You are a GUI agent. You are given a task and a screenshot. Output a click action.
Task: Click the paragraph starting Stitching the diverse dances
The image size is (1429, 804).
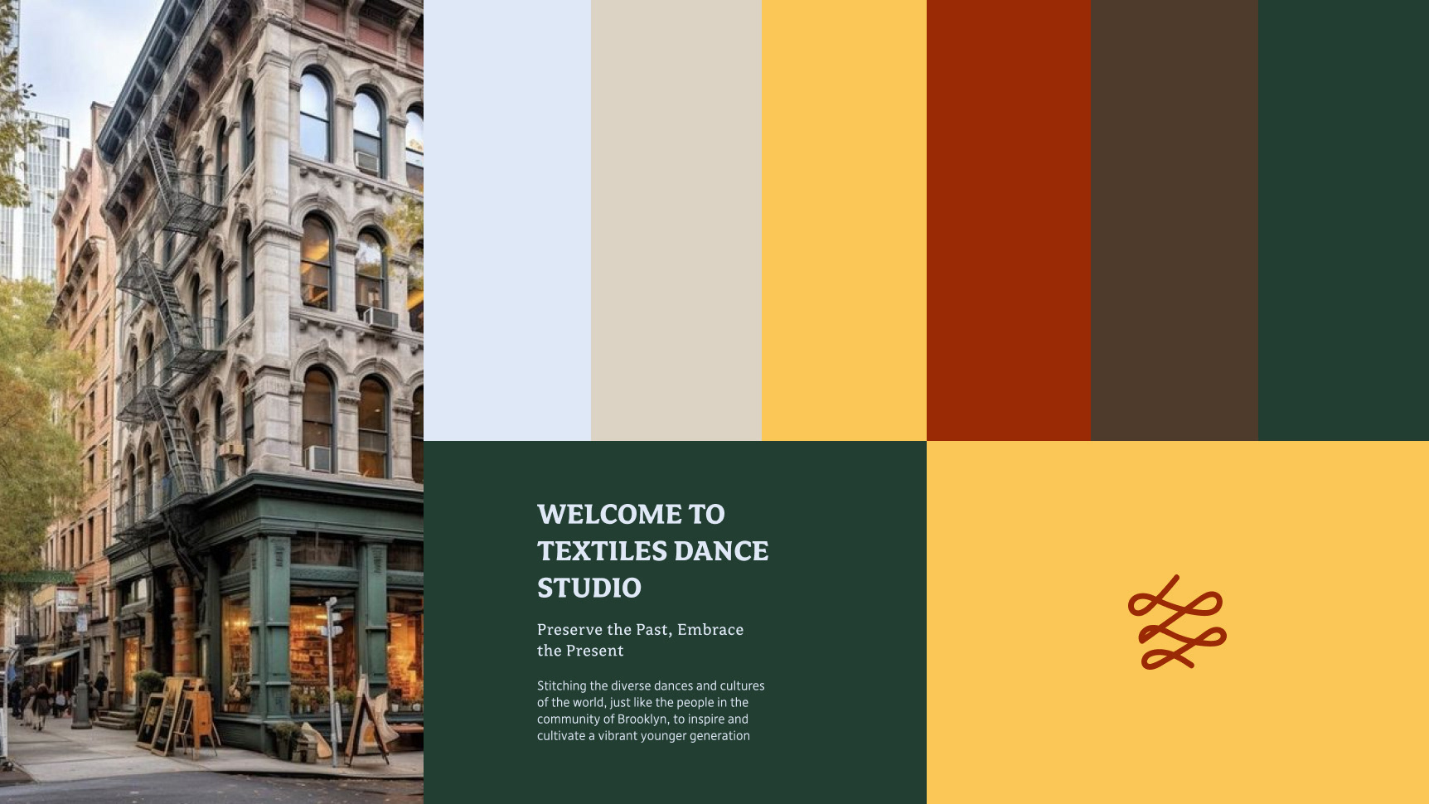point(651,710)
